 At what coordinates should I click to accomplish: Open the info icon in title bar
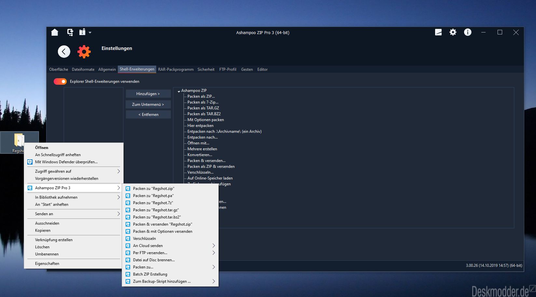pos(468,32)
